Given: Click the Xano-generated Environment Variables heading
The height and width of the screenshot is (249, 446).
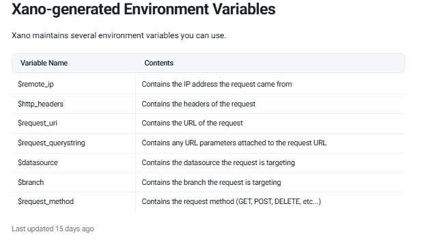Looking at the screenshot, I should pyautogui.click(x=143, y=10).
